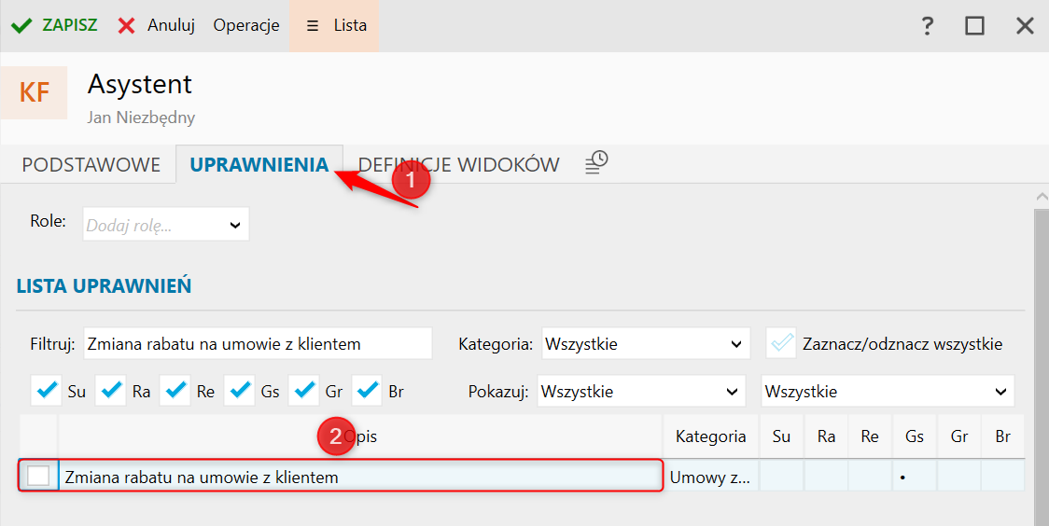Switch to the PODSTAWOWE tab
Screen dimensions: 1049x526
coord(91,164)
